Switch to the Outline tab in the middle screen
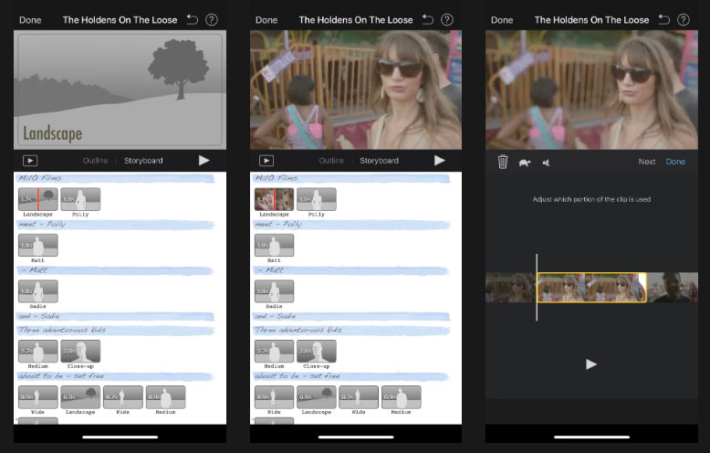This screenshot has width=710, height=453. [x=331, y=161]
